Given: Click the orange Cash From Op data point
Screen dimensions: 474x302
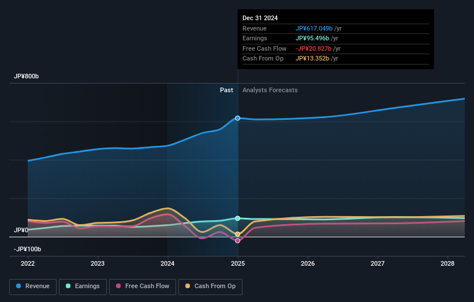Looking at the screenshot, I should 238,234.
